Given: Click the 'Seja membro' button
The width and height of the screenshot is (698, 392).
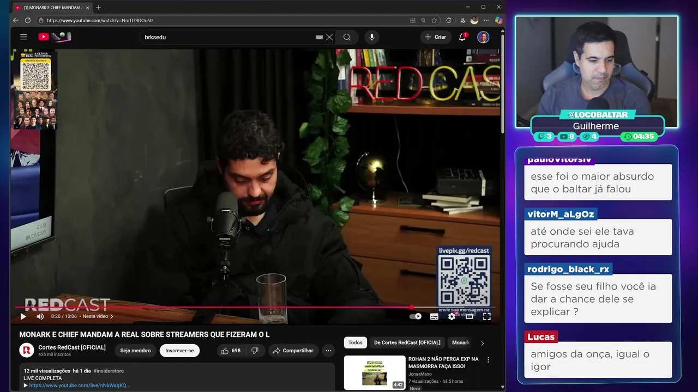Looking at the screenshot, I should [135, 351].
